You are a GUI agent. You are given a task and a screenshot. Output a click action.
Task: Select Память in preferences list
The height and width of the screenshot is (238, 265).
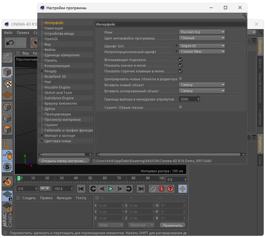coord(51,60)
